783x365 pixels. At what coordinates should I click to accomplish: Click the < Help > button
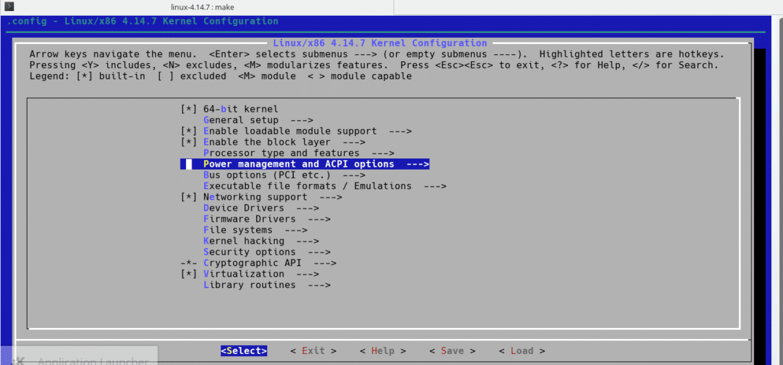click(383, 351)
